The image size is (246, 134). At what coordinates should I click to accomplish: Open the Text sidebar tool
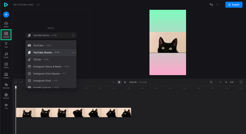[x=6, y=45]
